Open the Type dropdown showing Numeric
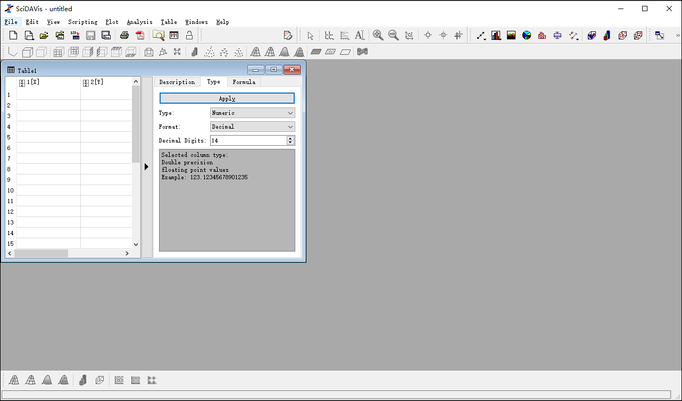This screenshot has height=401, width=682. (253, 113)
